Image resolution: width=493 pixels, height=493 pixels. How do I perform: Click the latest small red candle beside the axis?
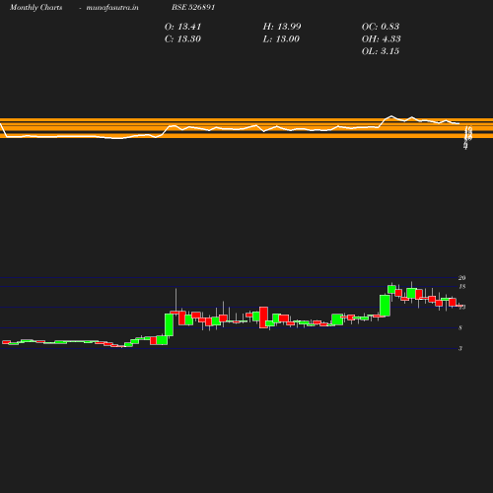459,306
